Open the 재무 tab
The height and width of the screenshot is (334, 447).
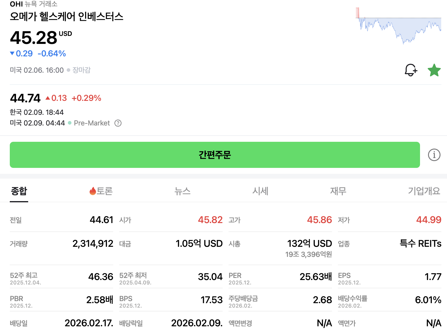338,191
